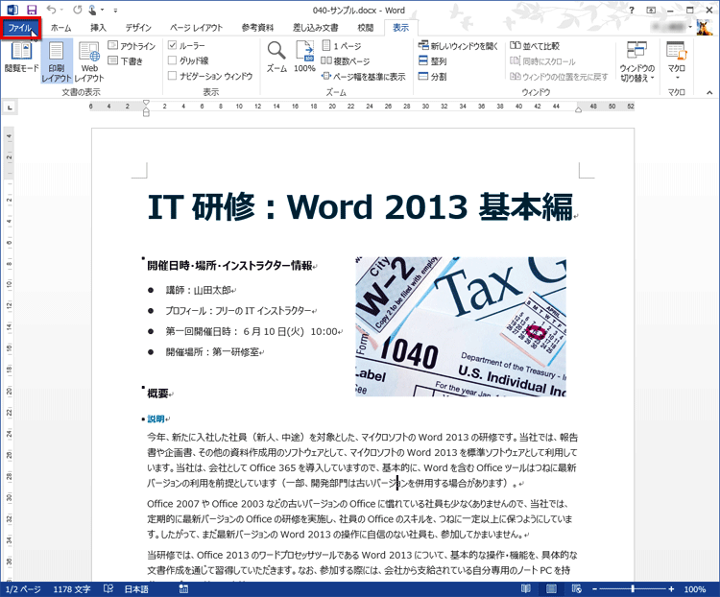Select Web レイアウト view
Screen dimensions: 720x597
(89, 61)
